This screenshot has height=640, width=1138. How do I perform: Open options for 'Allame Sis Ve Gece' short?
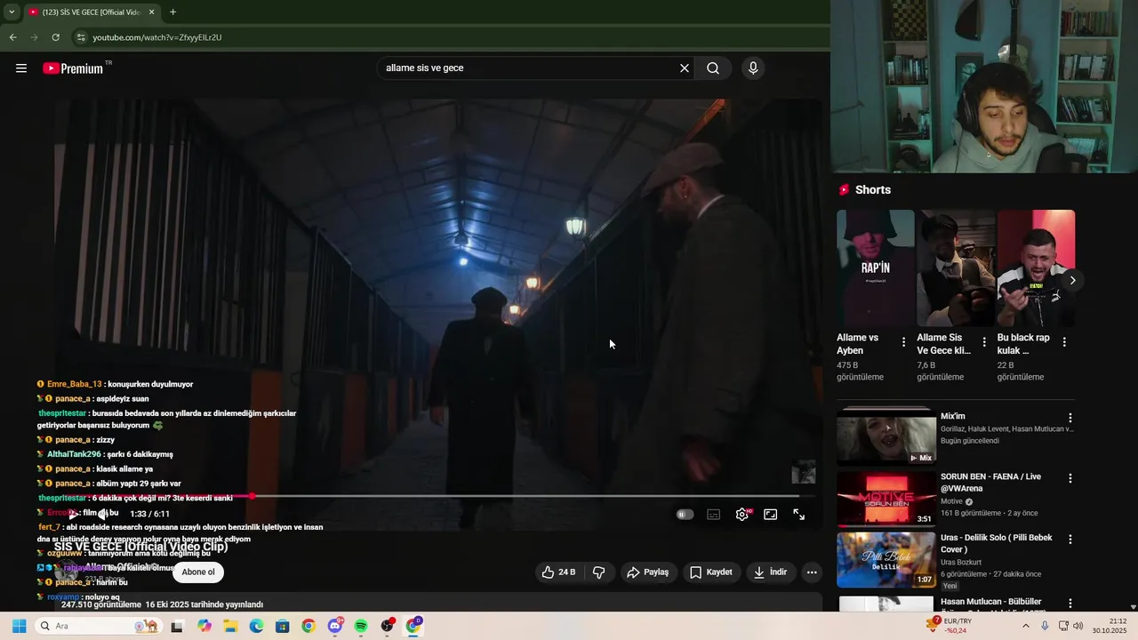click(x=984, y=342)
